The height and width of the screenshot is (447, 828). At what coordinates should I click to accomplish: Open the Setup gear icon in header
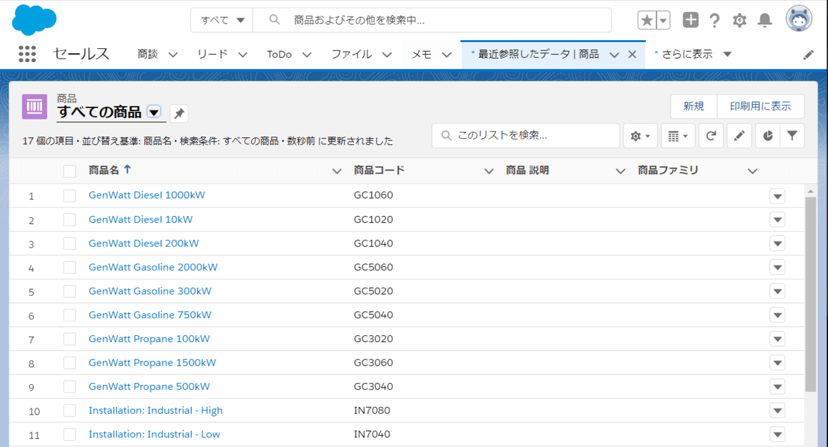(x=740, y=20)
